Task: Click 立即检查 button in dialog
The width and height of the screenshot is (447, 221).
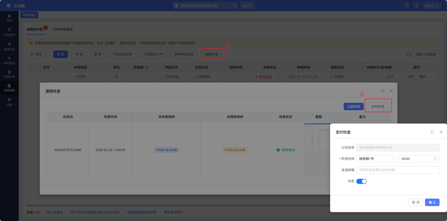Action: 353,107
